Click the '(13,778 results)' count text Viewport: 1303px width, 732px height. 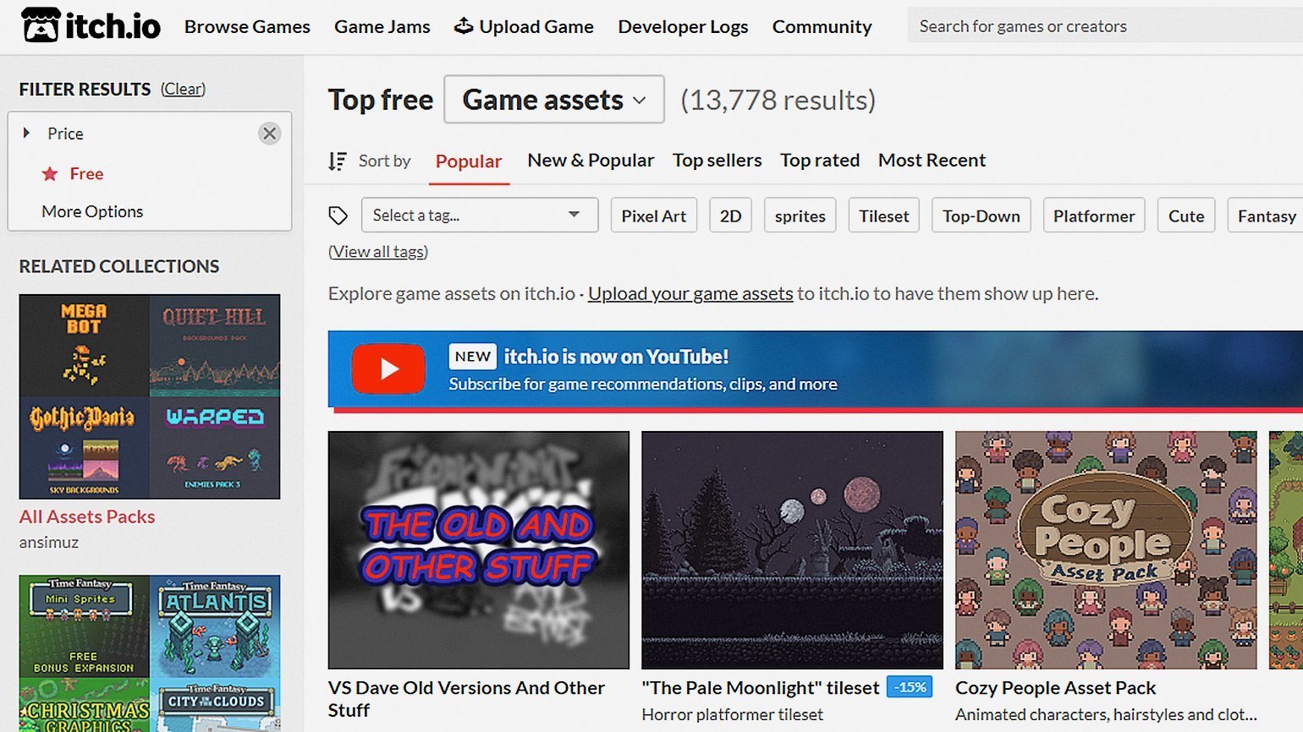778,100
